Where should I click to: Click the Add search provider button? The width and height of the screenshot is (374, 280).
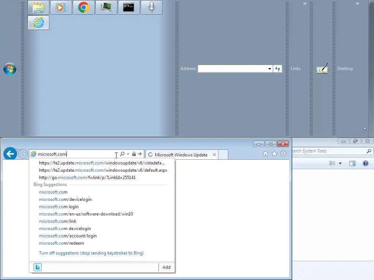[x=167, y=267]
